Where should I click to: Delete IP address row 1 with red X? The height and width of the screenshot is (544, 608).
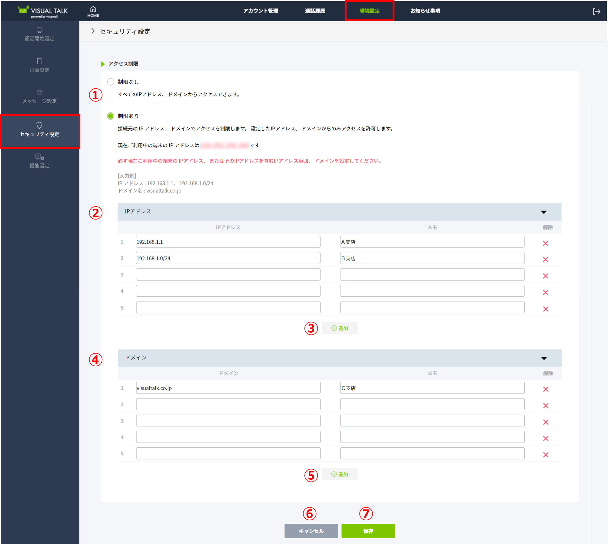[545, 243]
